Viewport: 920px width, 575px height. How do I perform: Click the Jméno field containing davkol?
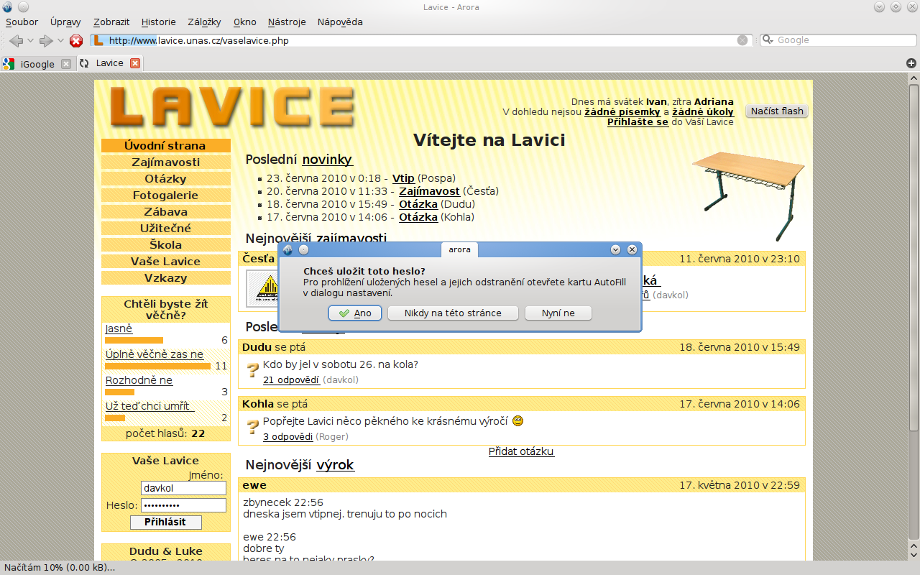tap(183, 488)
